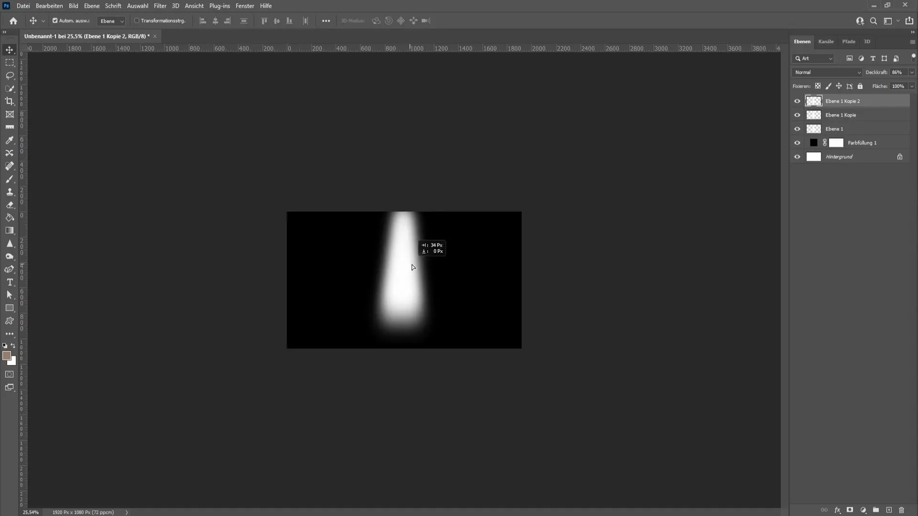This screenshot has height=516, width=918.
Task: Click the Zoom tool in toolbar
Action: (x=10, y=256)
